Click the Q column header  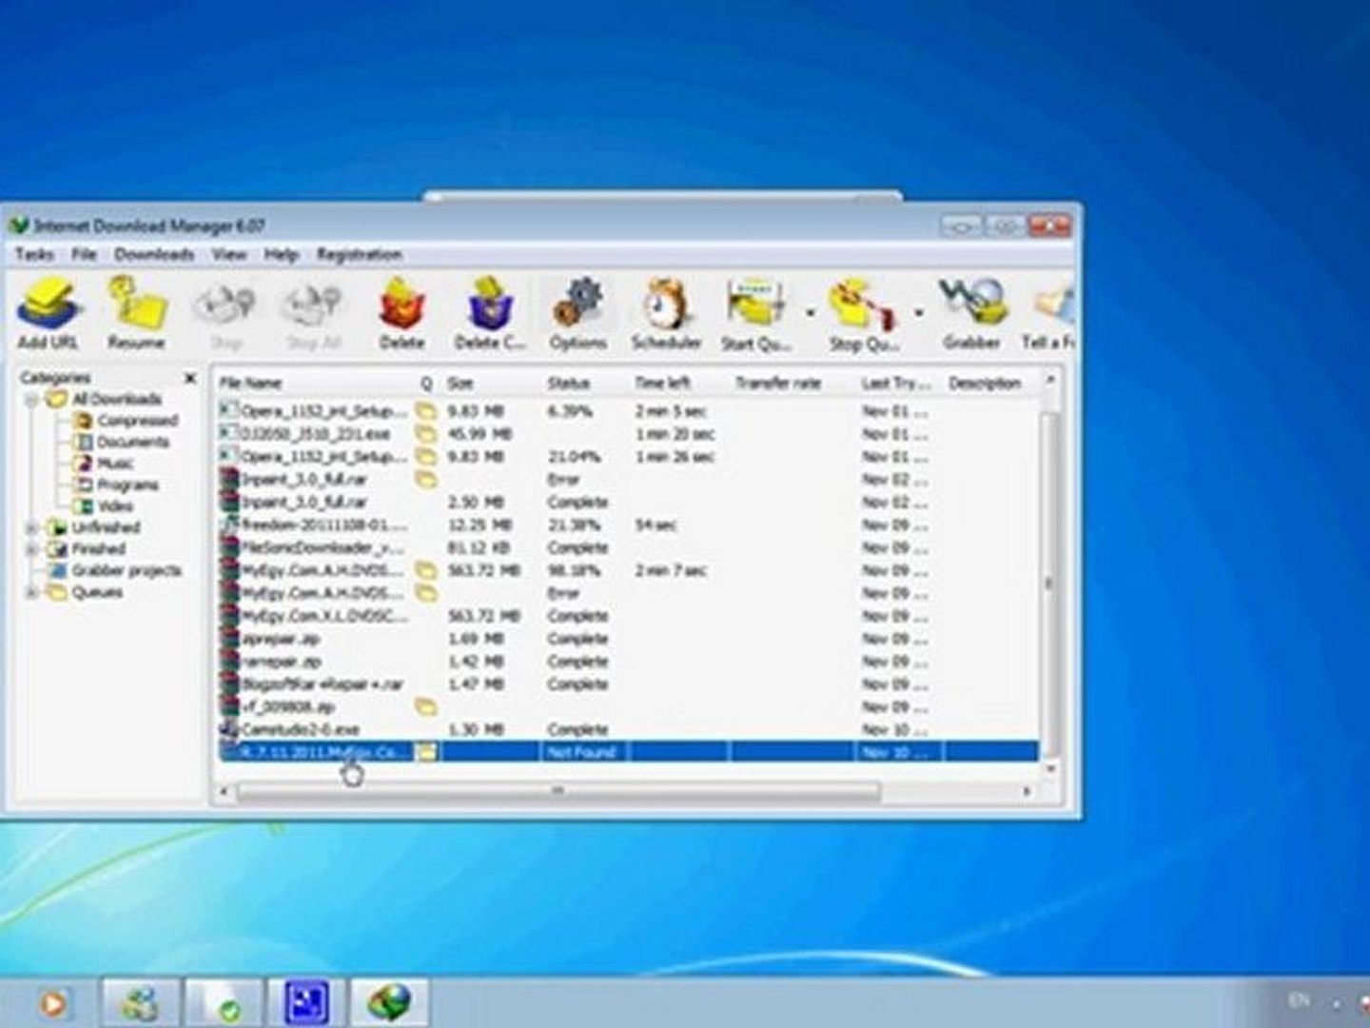point(426,383)
